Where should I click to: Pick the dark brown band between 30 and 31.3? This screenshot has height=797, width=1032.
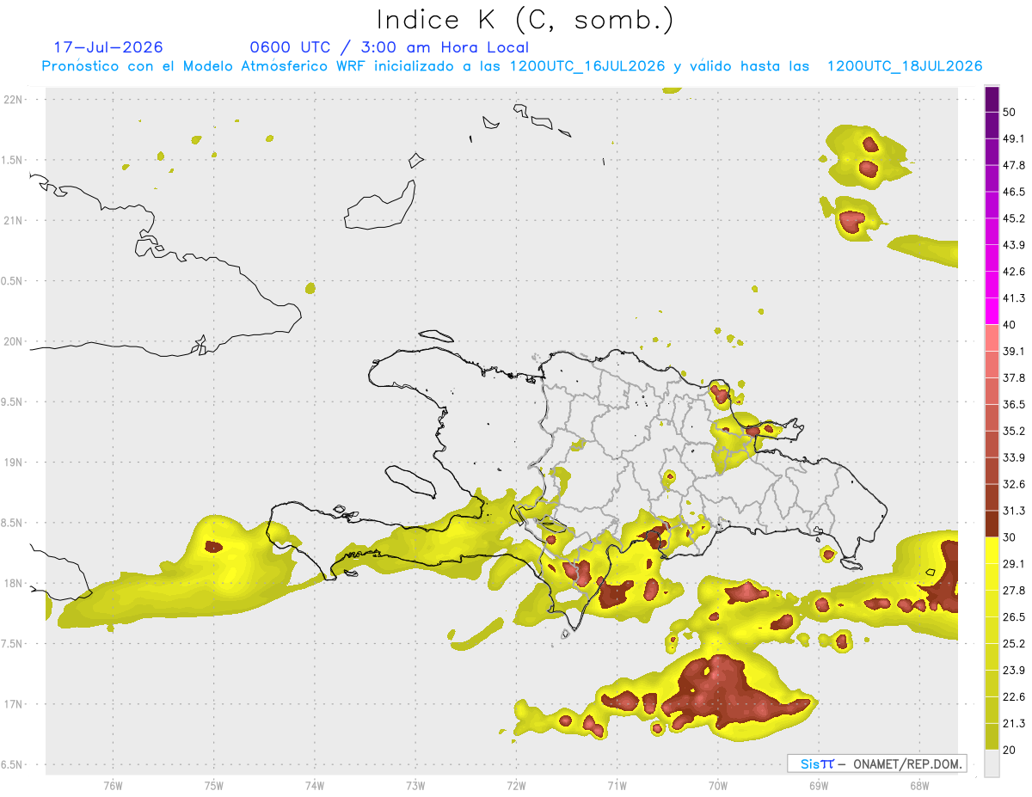992,524
